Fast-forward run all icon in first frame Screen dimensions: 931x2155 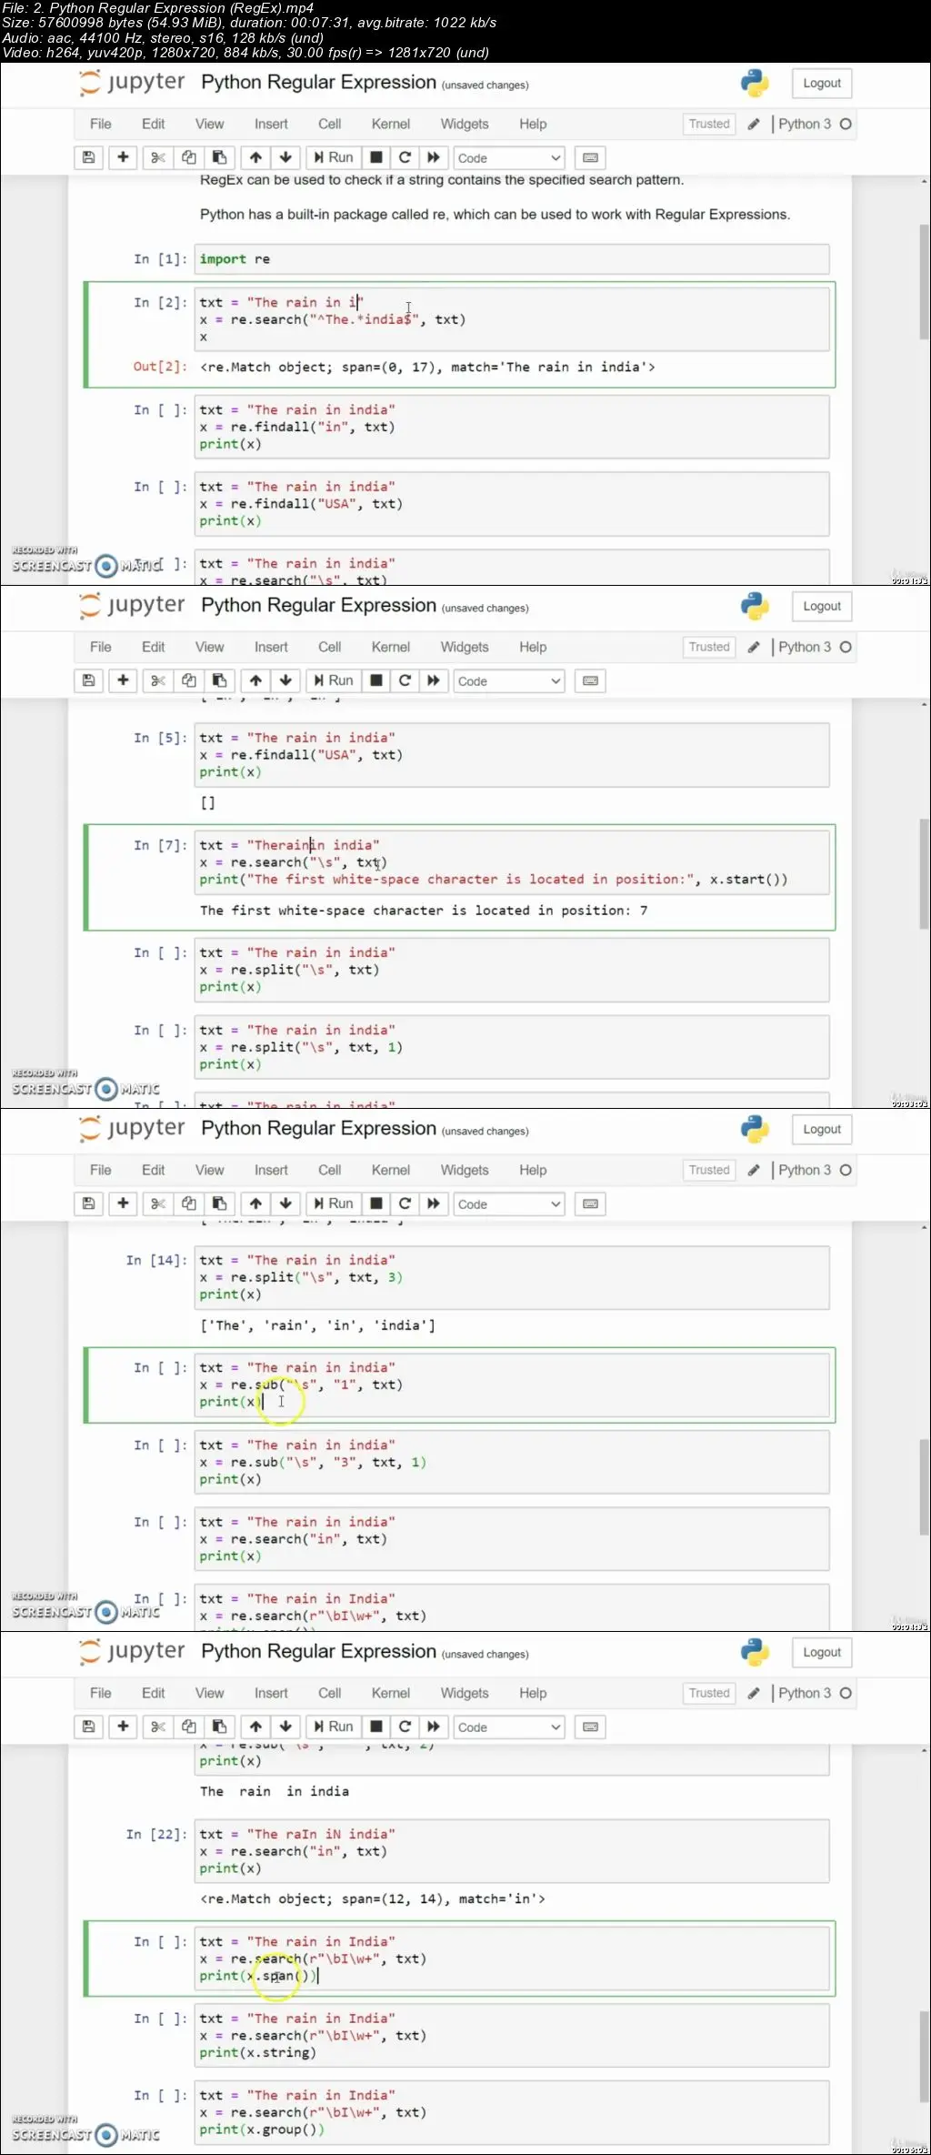434,157
